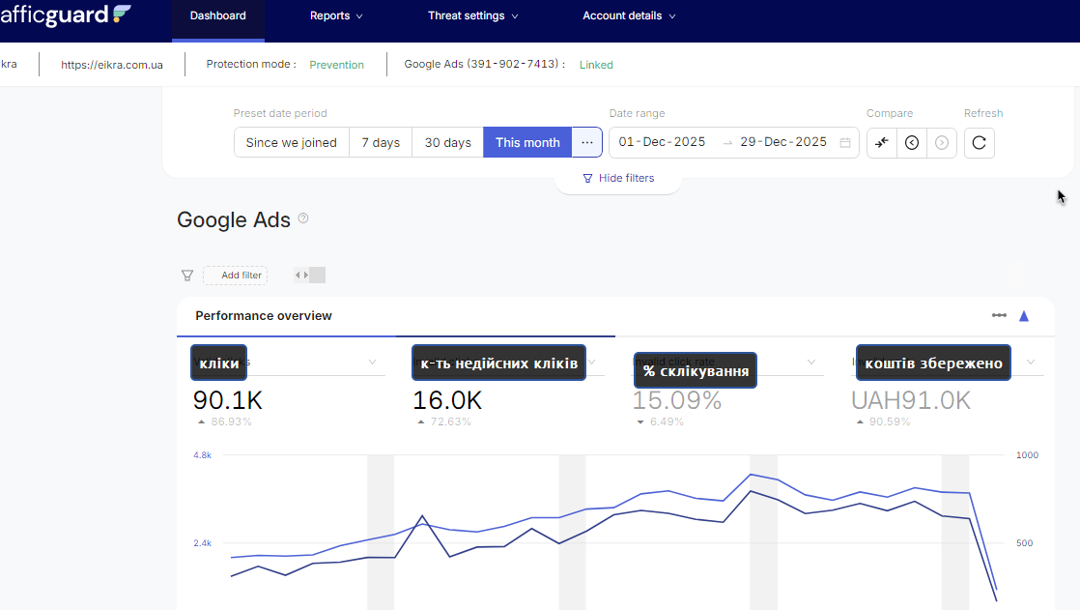Expand the first metric dropdown above 90.1K

click(x=372, y=362)
